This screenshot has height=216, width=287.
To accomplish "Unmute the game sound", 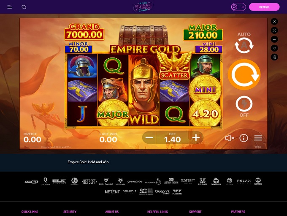I will pyautogui.click(x=230, y=138).
